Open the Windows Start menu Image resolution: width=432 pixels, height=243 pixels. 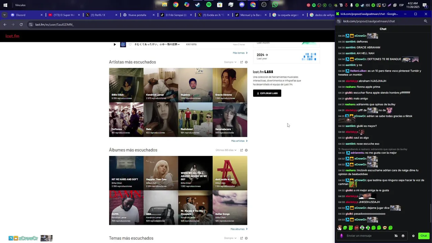pyautogui.click(x=5, y=5)
